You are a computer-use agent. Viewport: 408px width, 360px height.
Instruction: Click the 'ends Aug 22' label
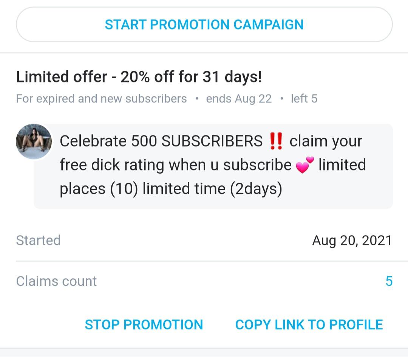tap(239, 99)
